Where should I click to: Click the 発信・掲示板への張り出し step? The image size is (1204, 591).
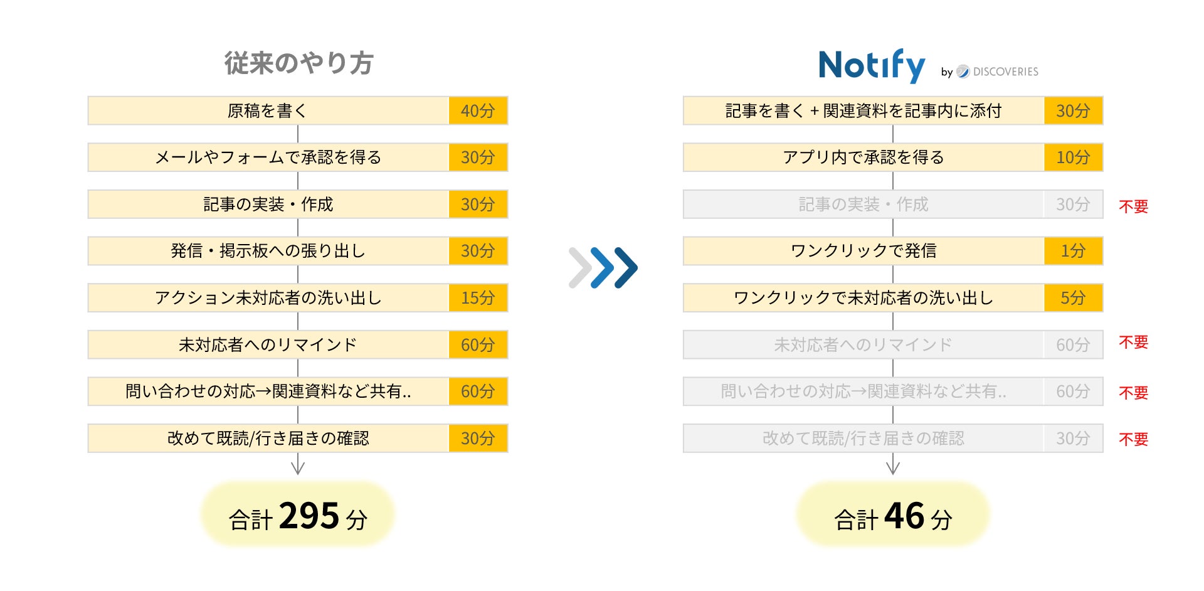coord(268,251)
